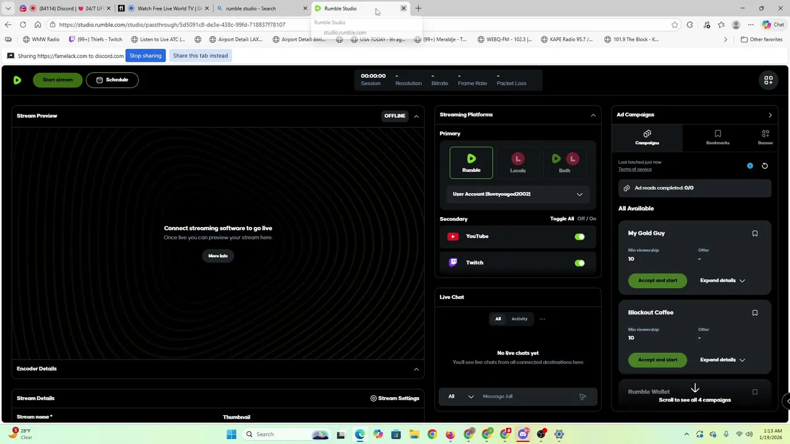The image size is (790, 444).
Task: Accept and start Blackout Coffee campaign
Action: [657, 360]
